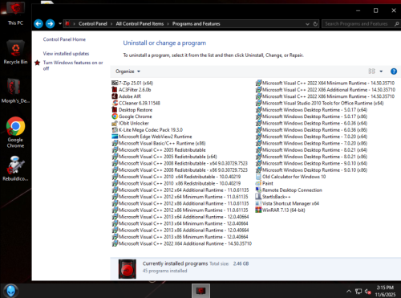Select the Google Chrome program icon in list

pos(115,116)
